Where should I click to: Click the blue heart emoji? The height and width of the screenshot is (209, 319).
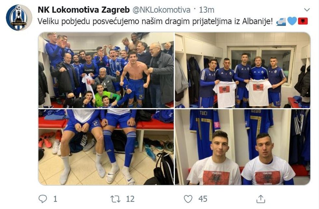click(x=292, y=21)
